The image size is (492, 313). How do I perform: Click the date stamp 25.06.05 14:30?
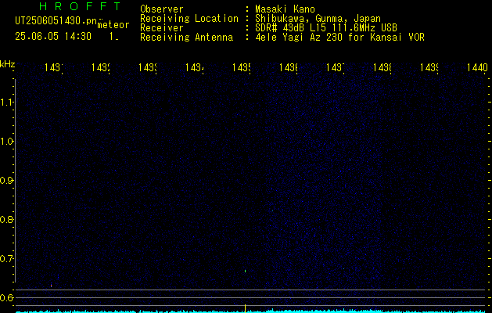[x=53, y=37]
